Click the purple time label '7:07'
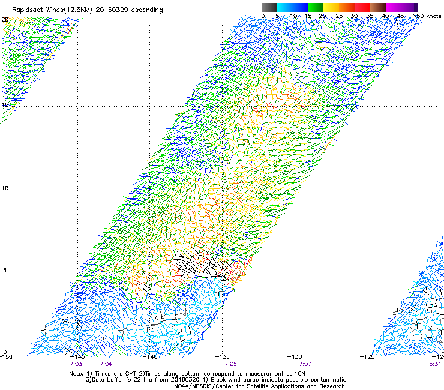The width and height of the screenshot is (444, 390). tap(305, 364)
